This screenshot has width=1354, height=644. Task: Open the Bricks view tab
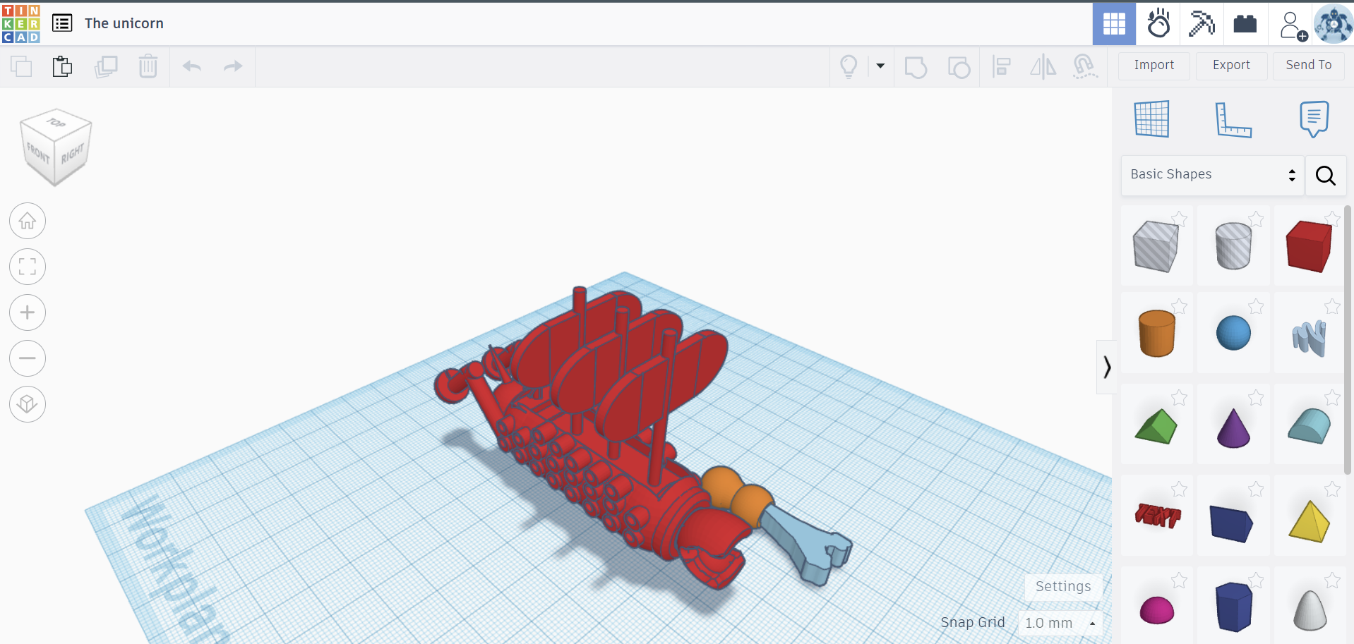[x=1245, y=24]
